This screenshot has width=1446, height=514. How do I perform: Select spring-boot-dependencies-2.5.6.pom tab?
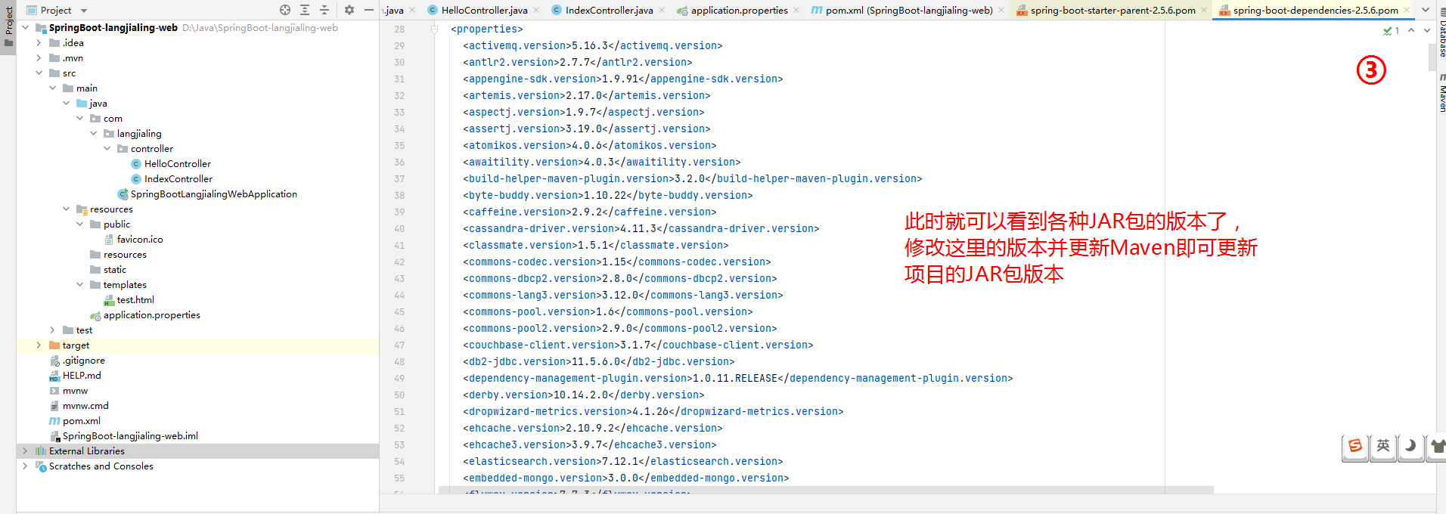[x=1315, y=11]
